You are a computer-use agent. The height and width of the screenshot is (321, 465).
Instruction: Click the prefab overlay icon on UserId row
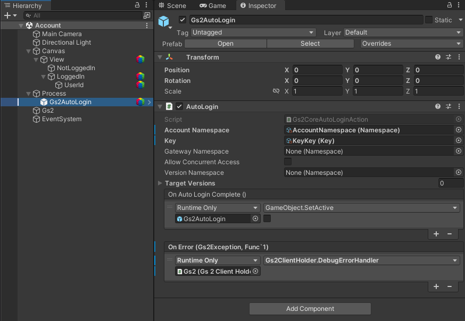140,85
